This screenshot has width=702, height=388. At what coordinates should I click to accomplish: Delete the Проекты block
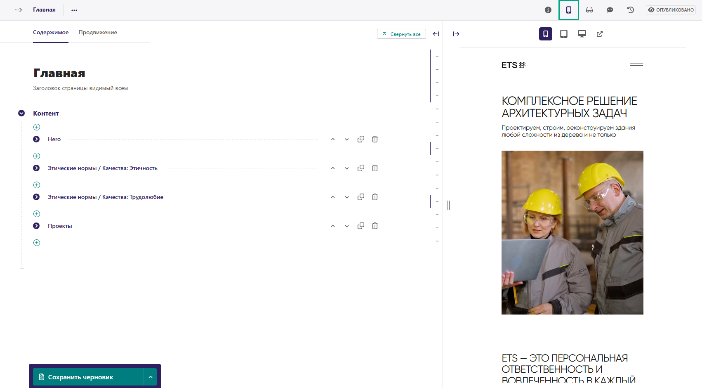coord(375,226)
